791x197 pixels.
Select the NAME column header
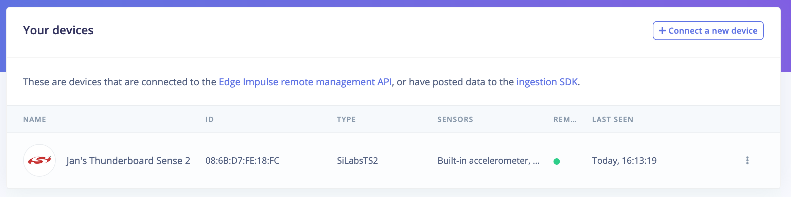point(35,120)
